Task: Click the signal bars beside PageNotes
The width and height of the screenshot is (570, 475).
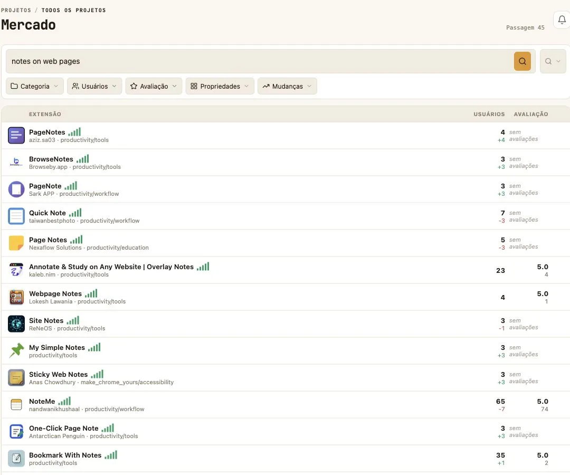Action: (74, 132)
